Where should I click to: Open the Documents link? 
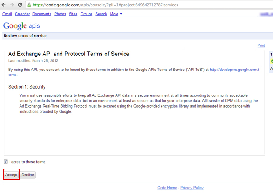(x=42, y=14)
